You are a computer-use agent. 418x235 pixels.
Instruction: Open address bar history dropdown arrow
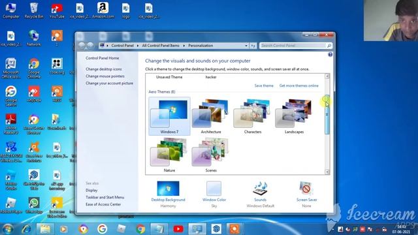246,46
